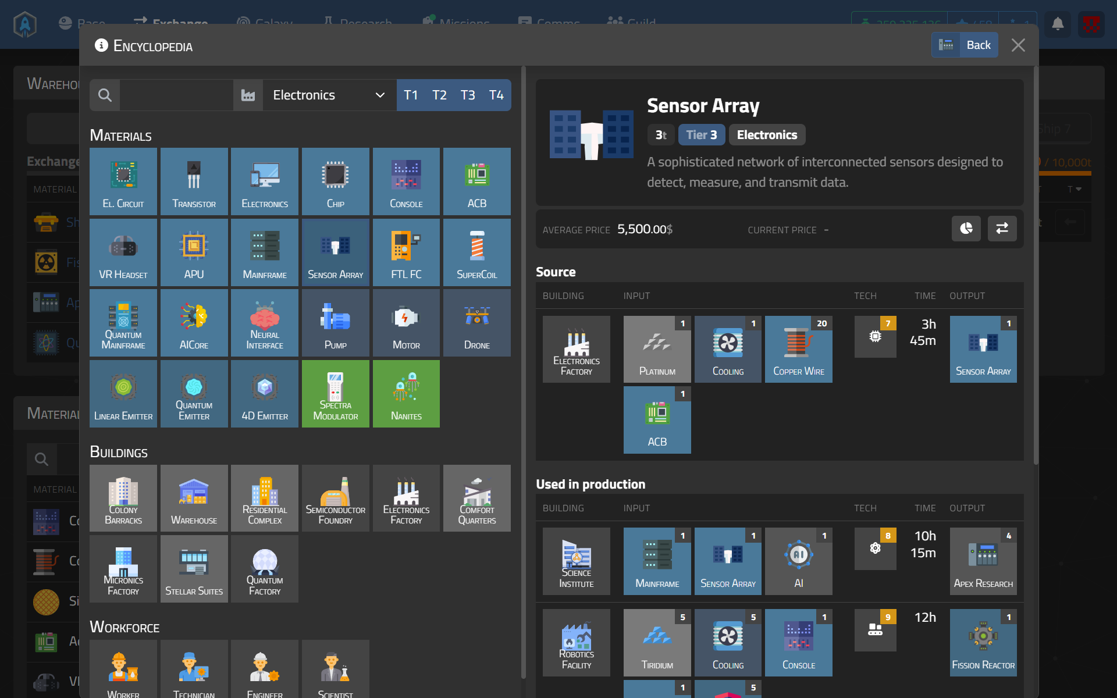Screen dimensions: 1117x698
Task: Click Electronics Factory source building
Action: (576, 349)
